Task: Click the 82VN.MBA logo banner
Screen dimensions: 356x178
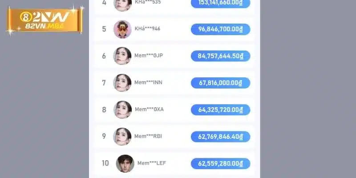Action: pos(44,20)
